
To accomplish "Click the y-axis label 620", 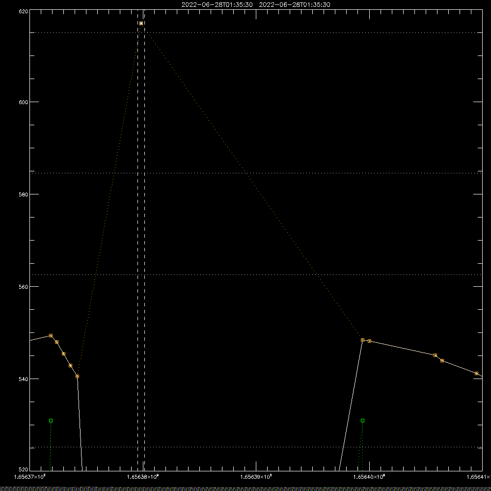I will tap(24, 11).
